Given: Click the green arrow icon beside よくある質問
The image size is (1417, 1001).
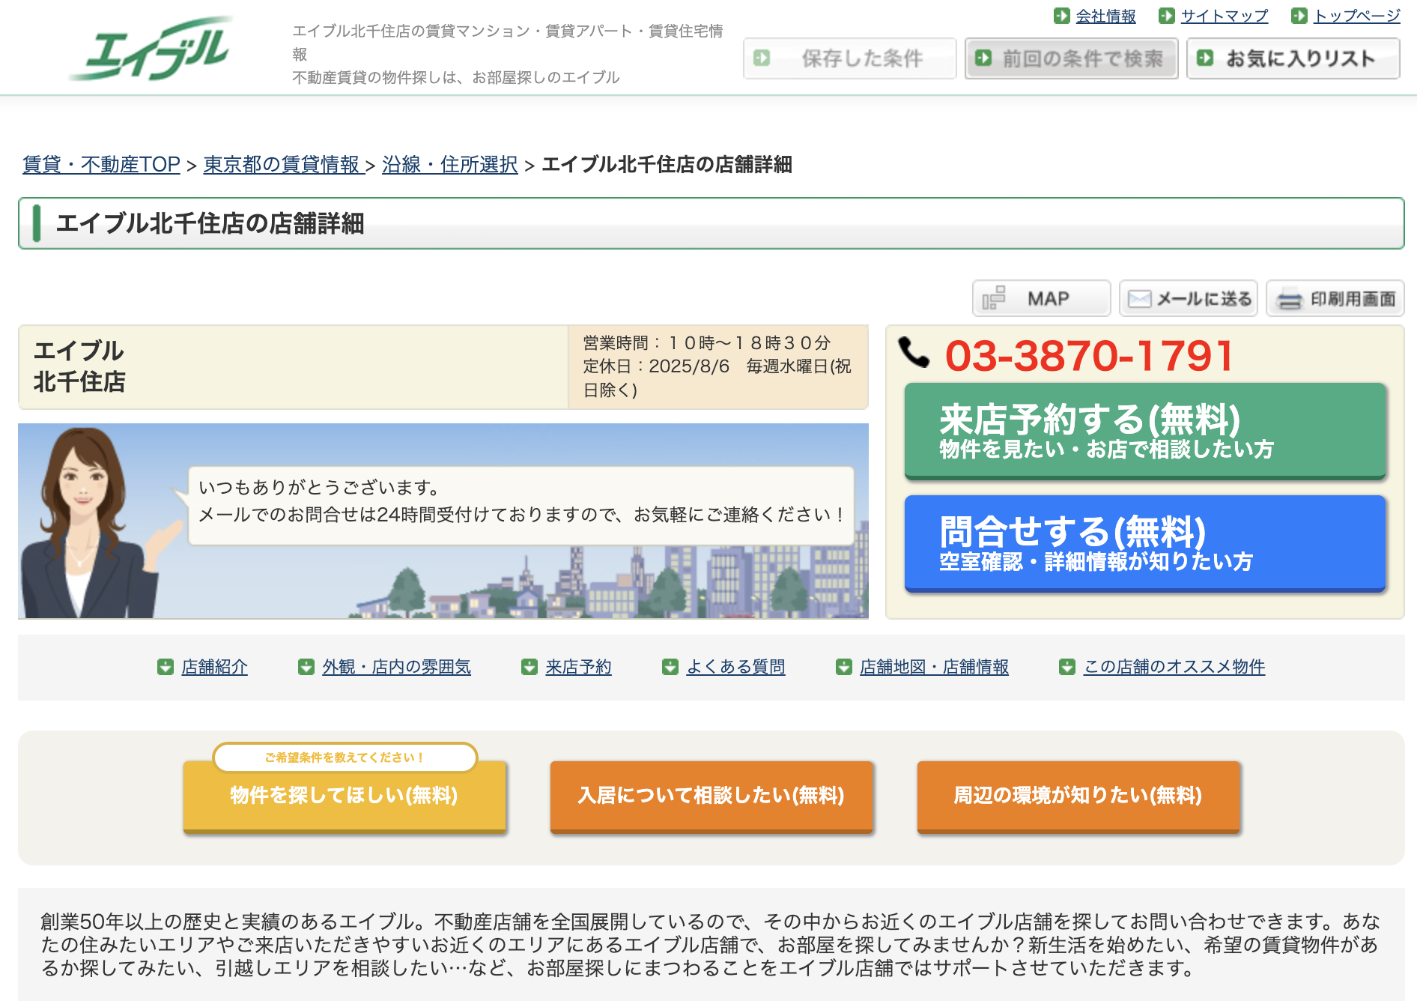Looking at the screenshot, I should coord(670,667).
